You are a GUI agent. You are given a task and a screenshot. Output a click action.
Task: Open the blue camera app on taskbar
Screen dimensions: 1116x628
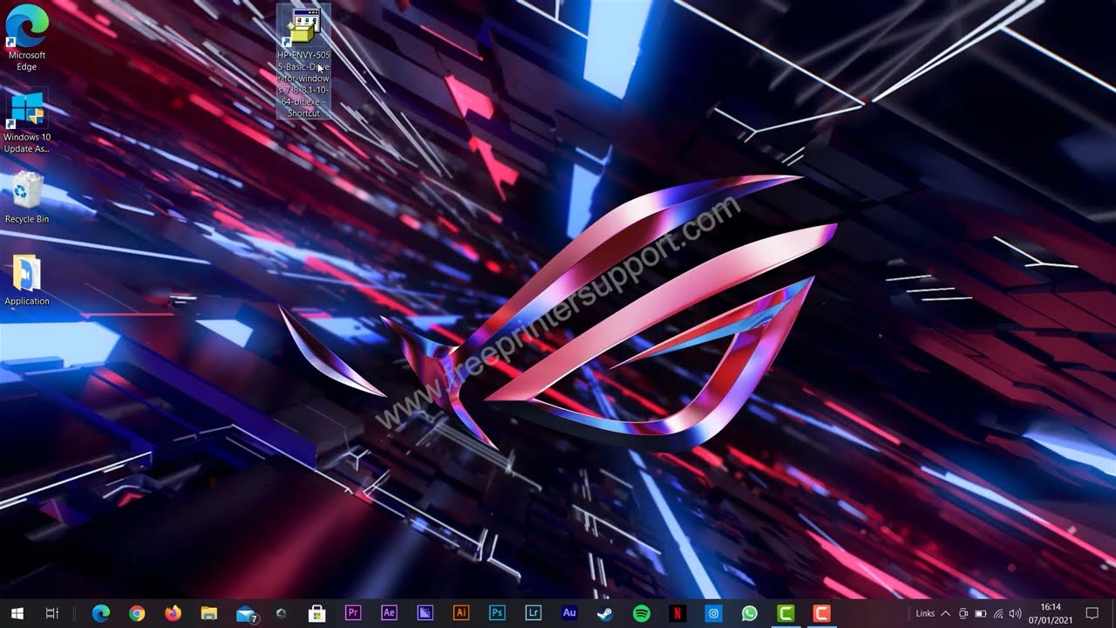click(713, 613)
